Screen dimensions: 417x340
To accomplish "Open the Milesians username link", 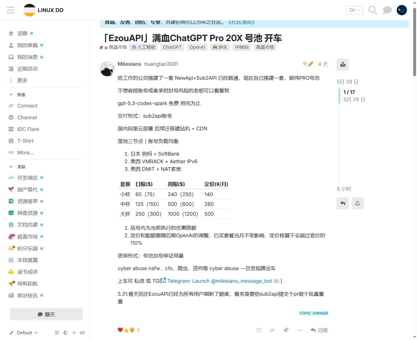I will (129, 64).
